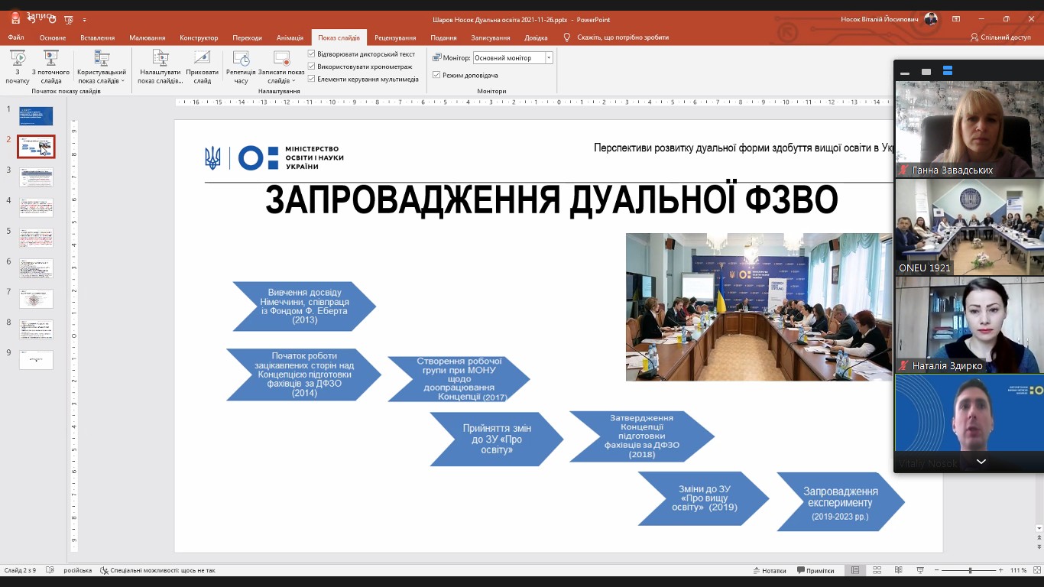Click the user account avatar picture

point(930,19)
